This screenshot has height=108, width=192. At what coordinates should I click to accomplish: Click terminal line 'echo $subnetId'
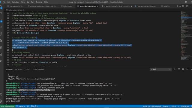(x=13, y=101)
